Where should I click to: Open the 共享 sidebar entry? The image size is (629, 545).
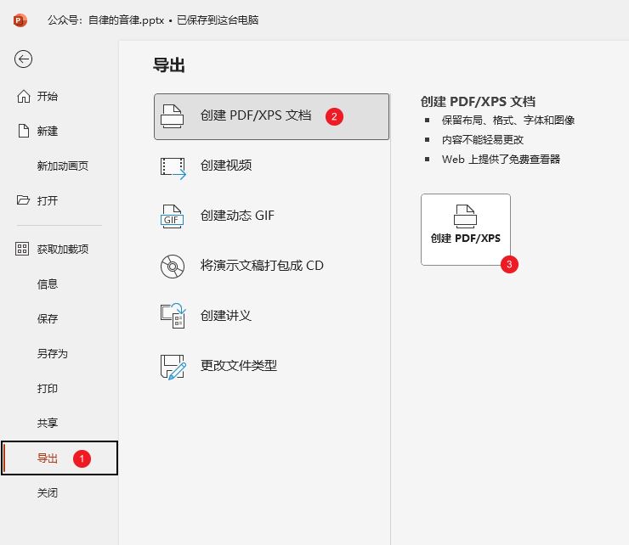click(48, 424)
